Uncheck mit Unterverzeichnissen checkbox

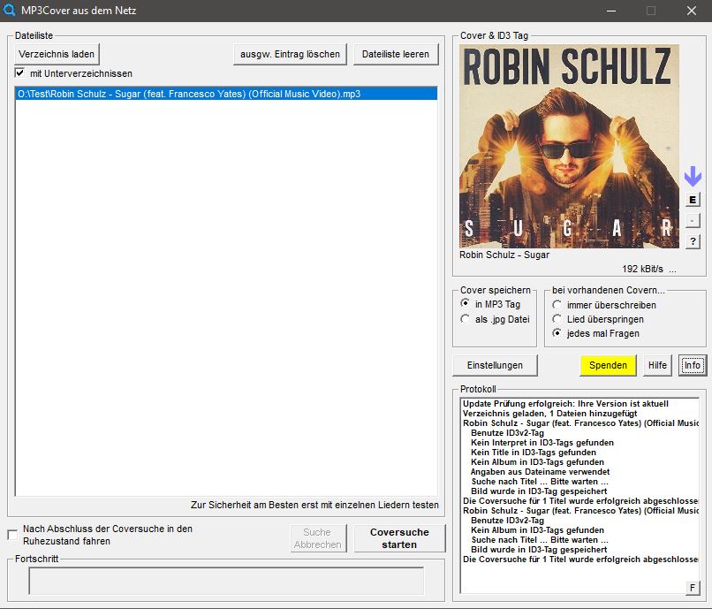20,72
